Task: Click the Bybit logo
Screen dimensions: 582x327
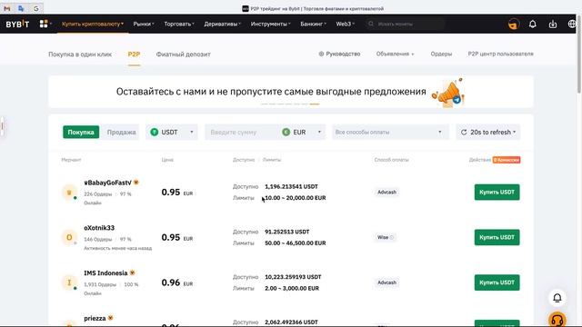Action: pos(17,24)
